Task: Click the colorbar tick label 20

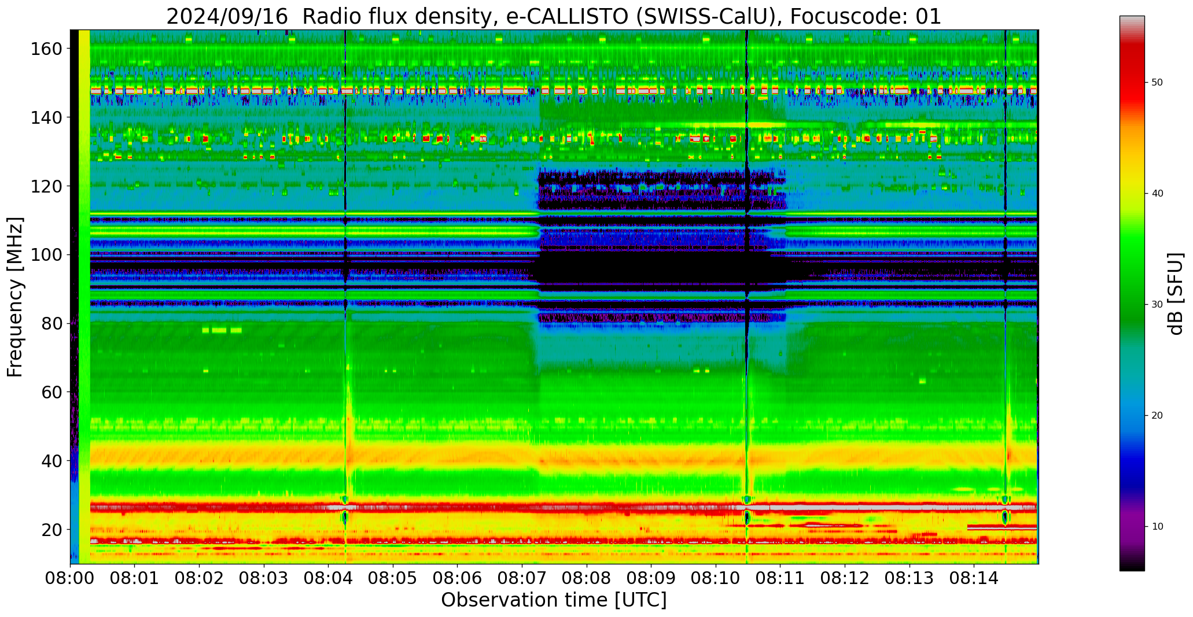Action: pyautogui.click(x=1157, y=415)
